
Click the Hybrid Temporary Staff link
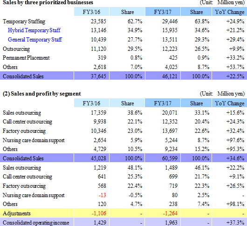(34, 30)
